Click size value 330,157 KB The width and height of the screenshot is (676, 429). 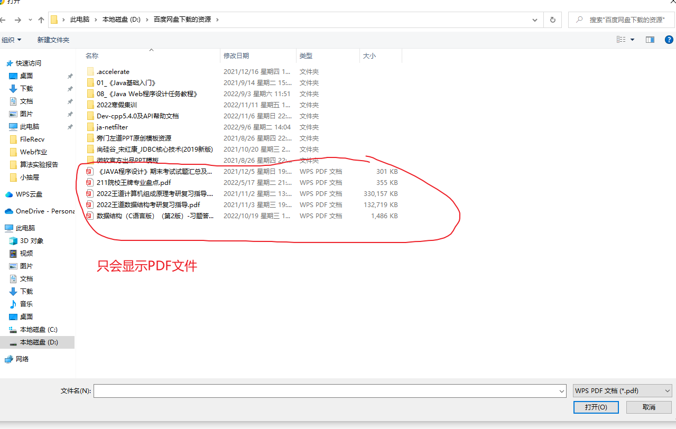point(381,193)
